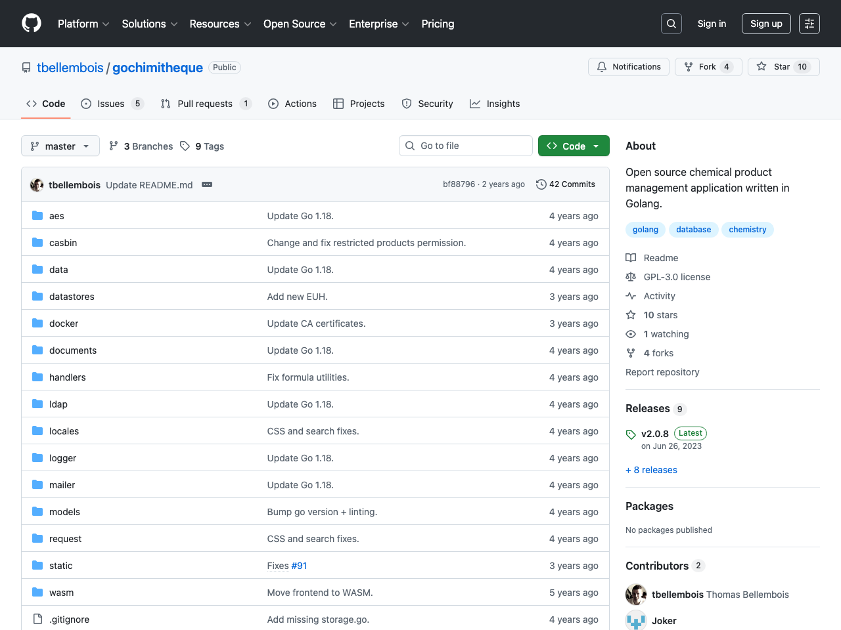Click the v2.0.8 release tag icon

(630, 433)
